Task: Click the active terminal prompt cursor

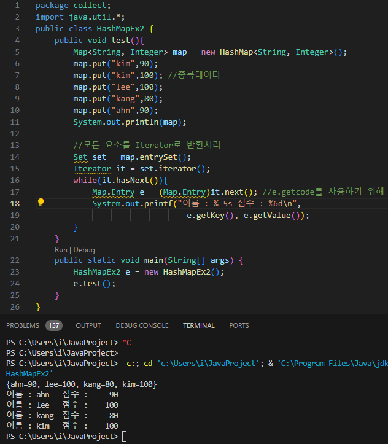Action: point(125,437)
